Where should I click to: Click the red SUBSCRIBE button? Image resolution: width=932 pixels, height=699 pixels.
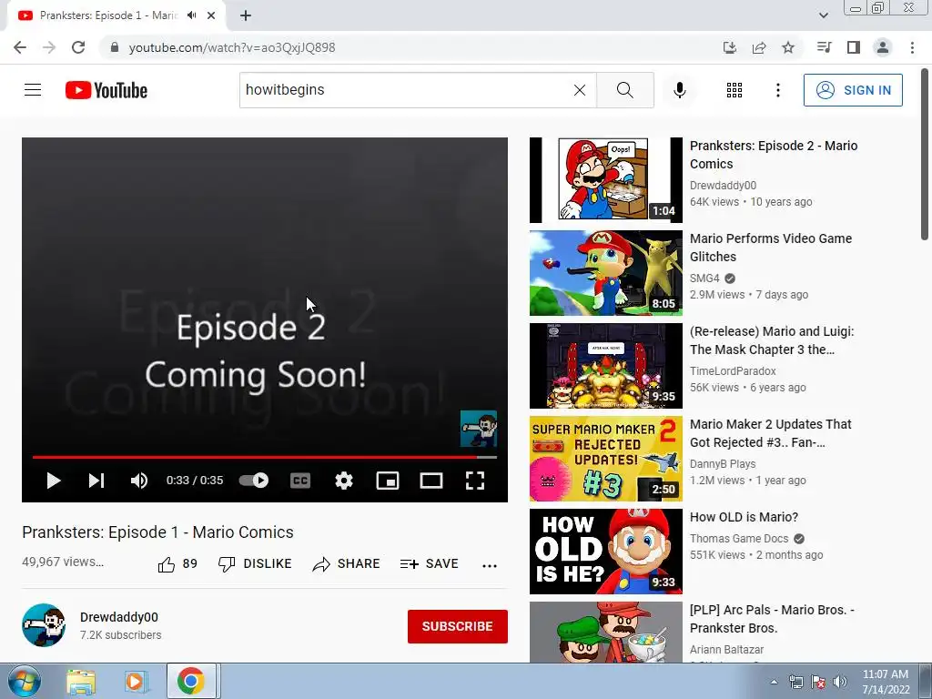[457, 626]
